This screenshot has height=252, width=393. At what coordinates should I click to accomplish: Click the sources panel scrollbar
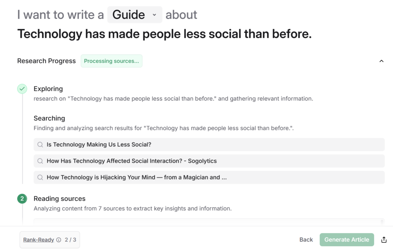pos(381,221)
